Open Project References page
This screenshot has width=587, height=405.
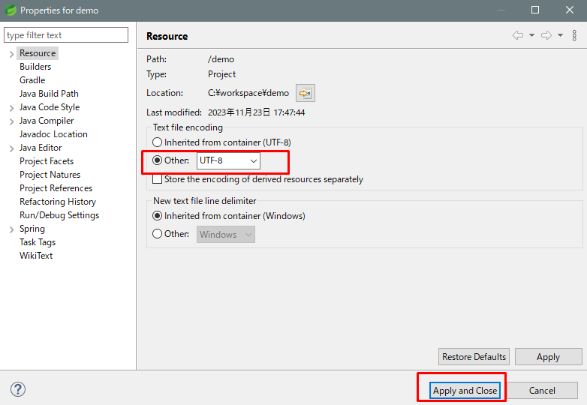(x=56, y=187)
